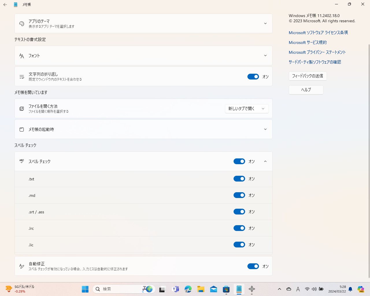
Task: Launch Microsoft Edge from the taskbar
Action: [188, 289]
